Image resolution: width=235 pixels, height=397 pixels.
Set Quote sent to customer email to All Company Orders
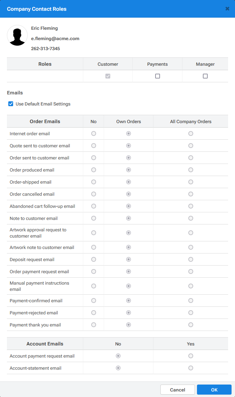click(191, 146)
